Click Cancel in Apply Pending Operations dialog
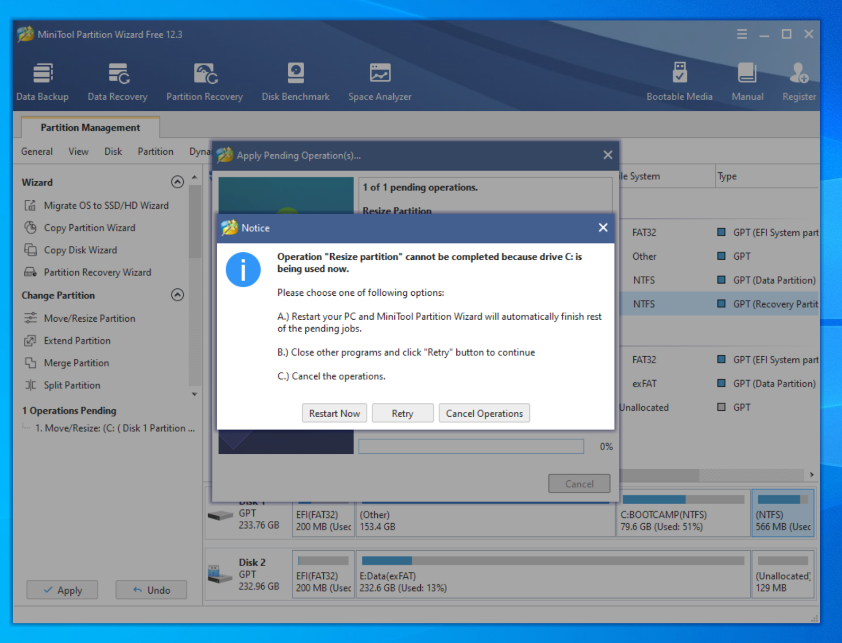Screen dimensions: 842x643 [579, 483]
